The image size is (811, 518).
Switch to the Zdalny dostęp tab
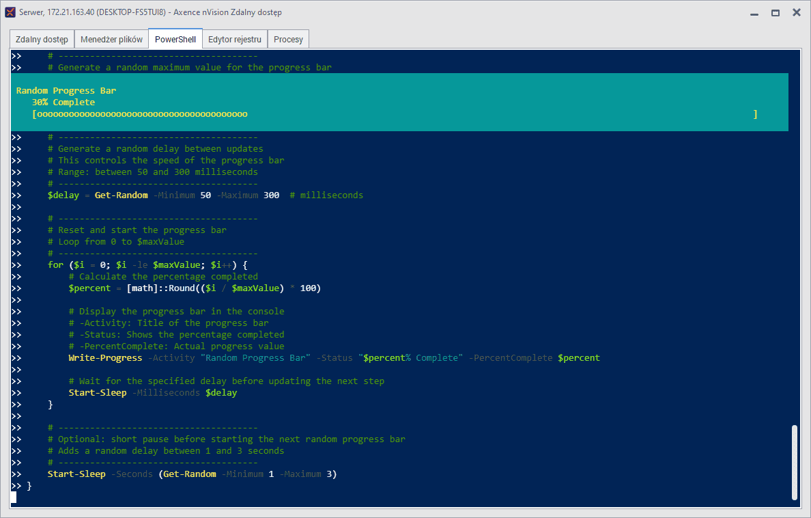[42, 40]
